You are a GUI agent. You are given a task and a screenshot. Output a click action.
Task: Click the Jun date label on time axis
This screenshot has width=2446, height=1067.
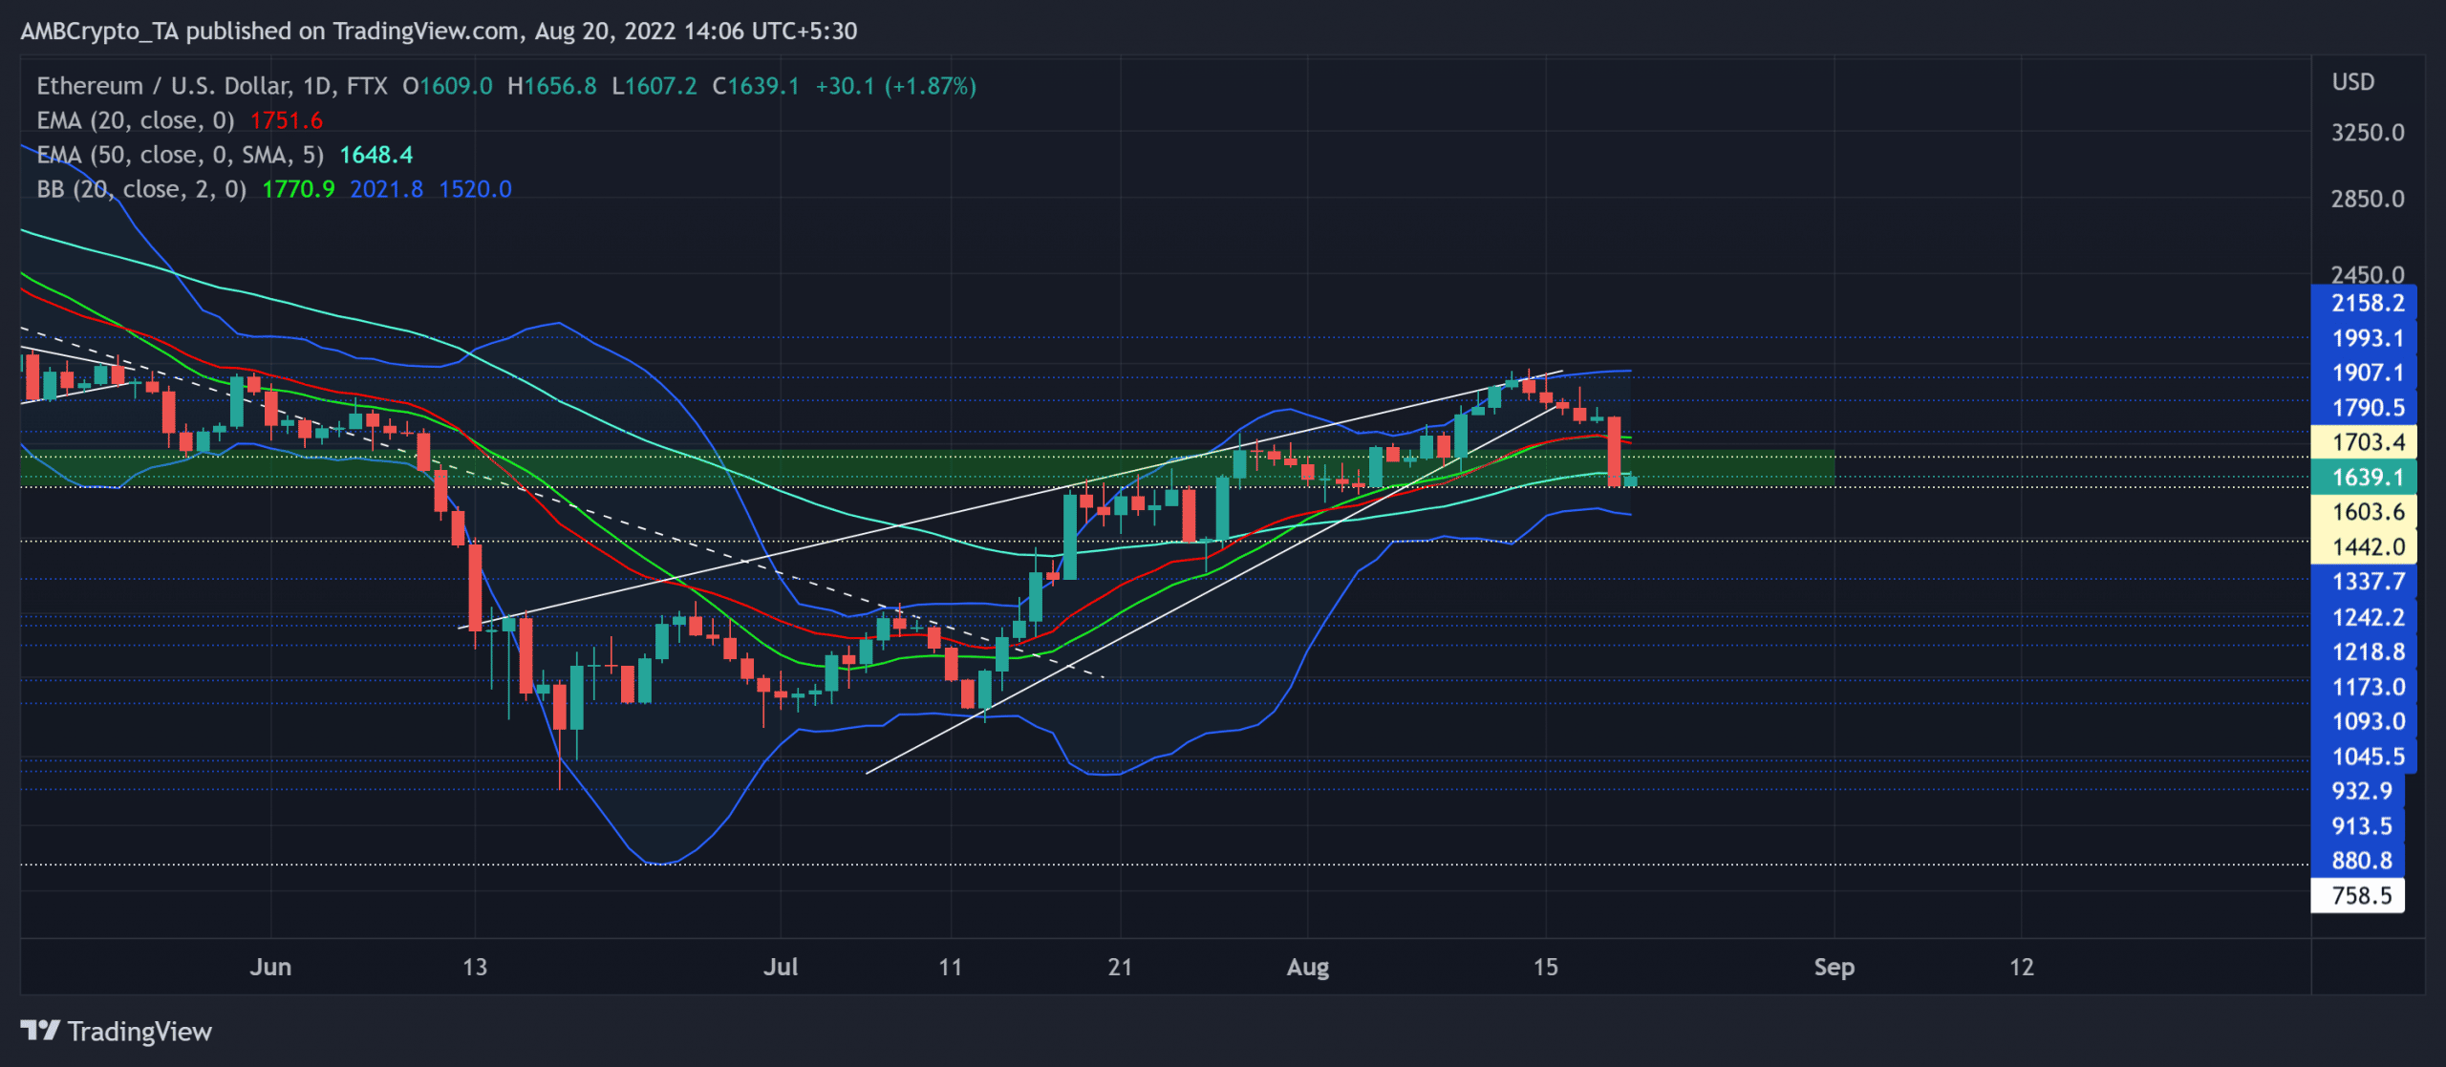(x=270, y=967)
